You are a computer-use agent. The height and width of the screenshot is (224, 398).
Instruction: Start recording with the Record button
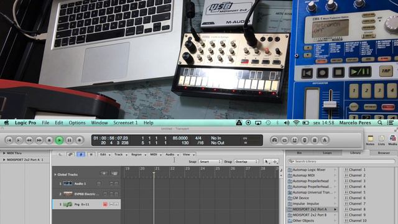(x=80, y=140)
